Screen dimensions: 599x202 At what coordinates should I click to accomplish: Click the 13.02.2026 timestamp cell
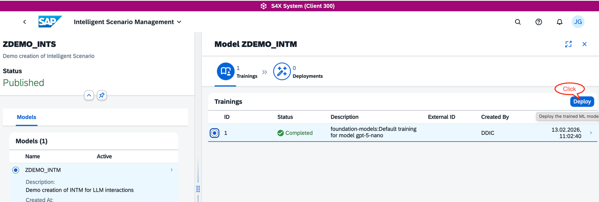pyautogui.click(x=566, y=133)
